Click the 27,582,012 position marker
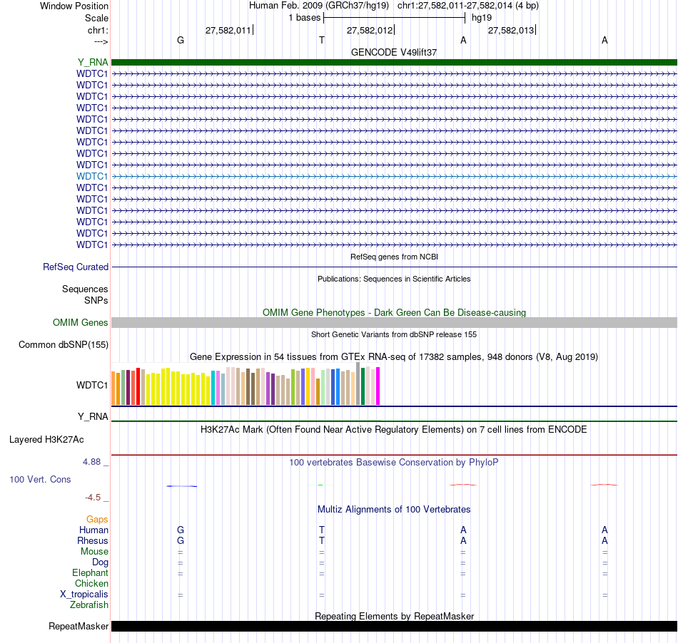Viewport: 678px width, 643px height. click(x=370, y=30)
